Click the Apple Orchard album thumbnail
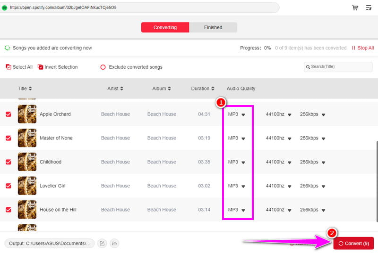The image size is (378, 253). pos(27,114)
